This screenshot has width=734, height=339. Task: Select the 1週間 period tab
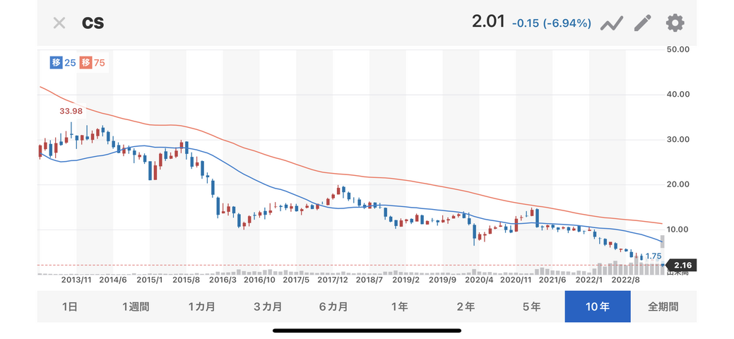coord(136,307)
